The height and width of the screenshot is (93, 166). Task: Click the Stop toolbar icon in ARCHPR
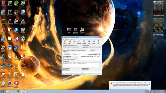click(74, 42)
